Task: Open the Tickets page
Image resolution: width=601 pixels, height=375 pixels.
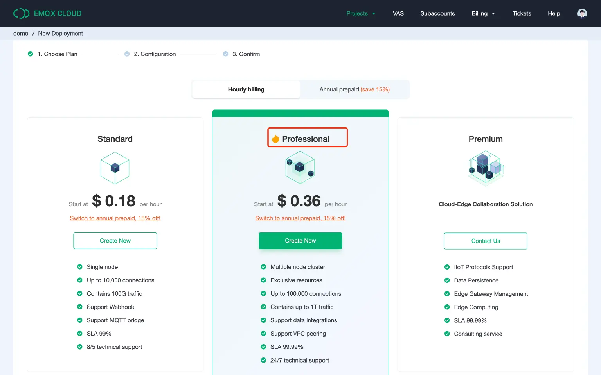Action: 522,13
